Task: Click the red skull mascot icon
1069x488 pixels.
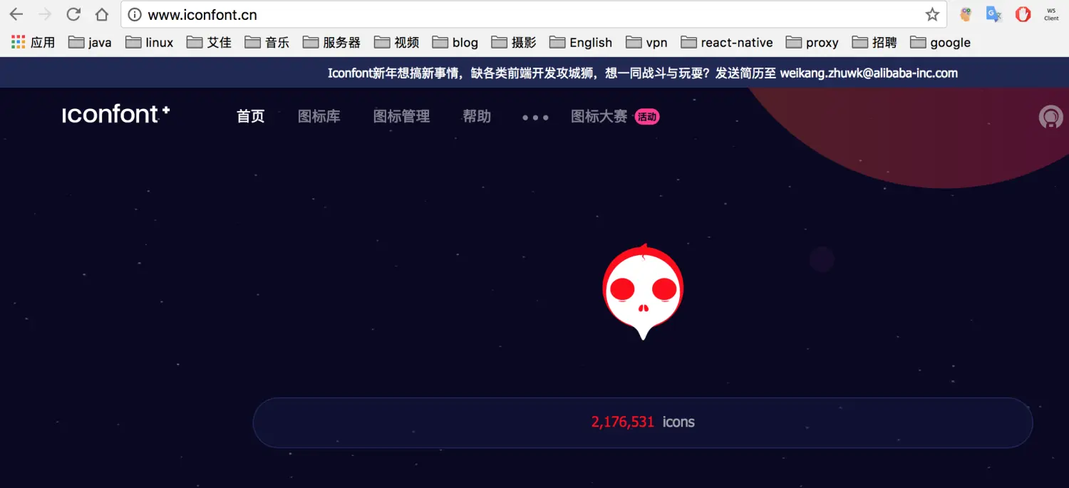Action: pos(643,292)
